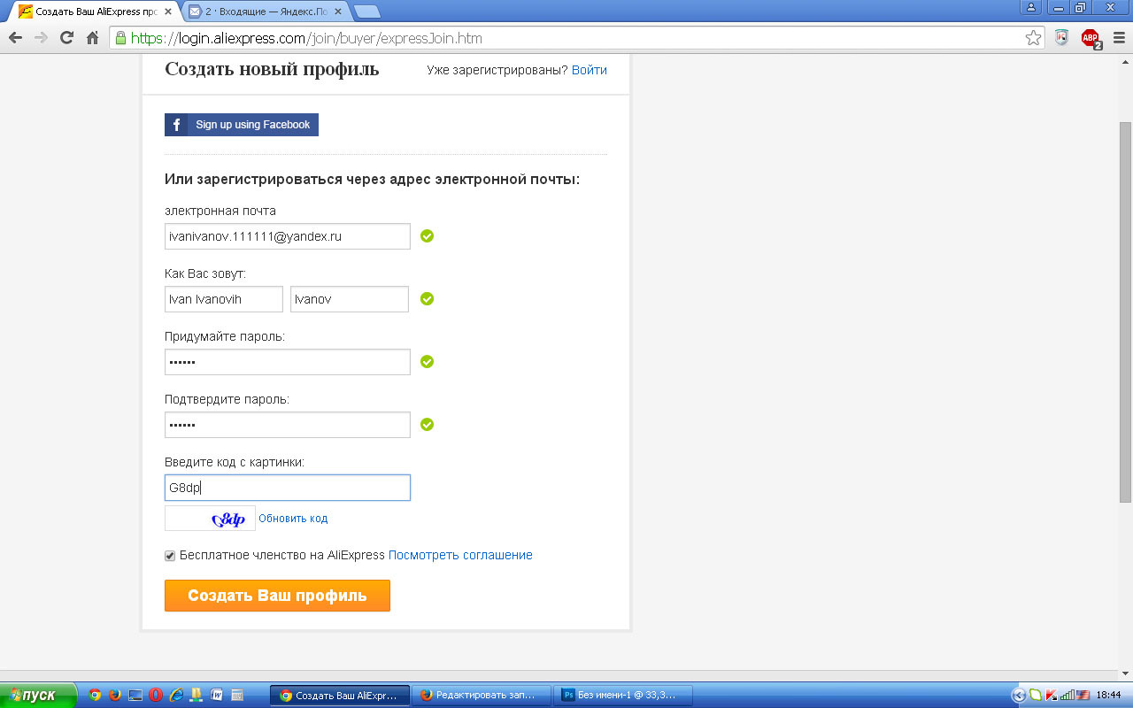Click the Sign up using Facebook button
The image size is (1133, 708).
coord(242,125)
